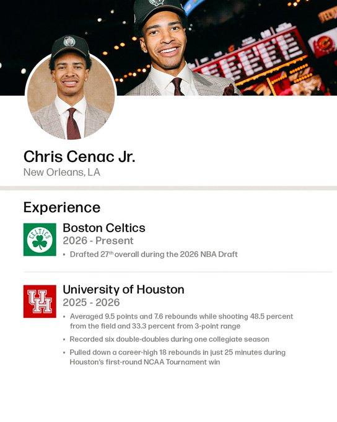Click the Drafted 27th overall bullet text
This screenshot has height=422, width=337.
tap(154, 254)
